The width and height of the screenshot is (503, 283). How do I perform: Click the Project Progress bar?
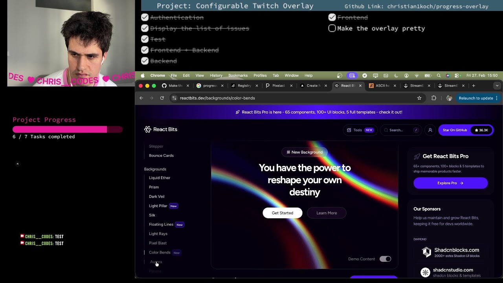pos(68,129)
